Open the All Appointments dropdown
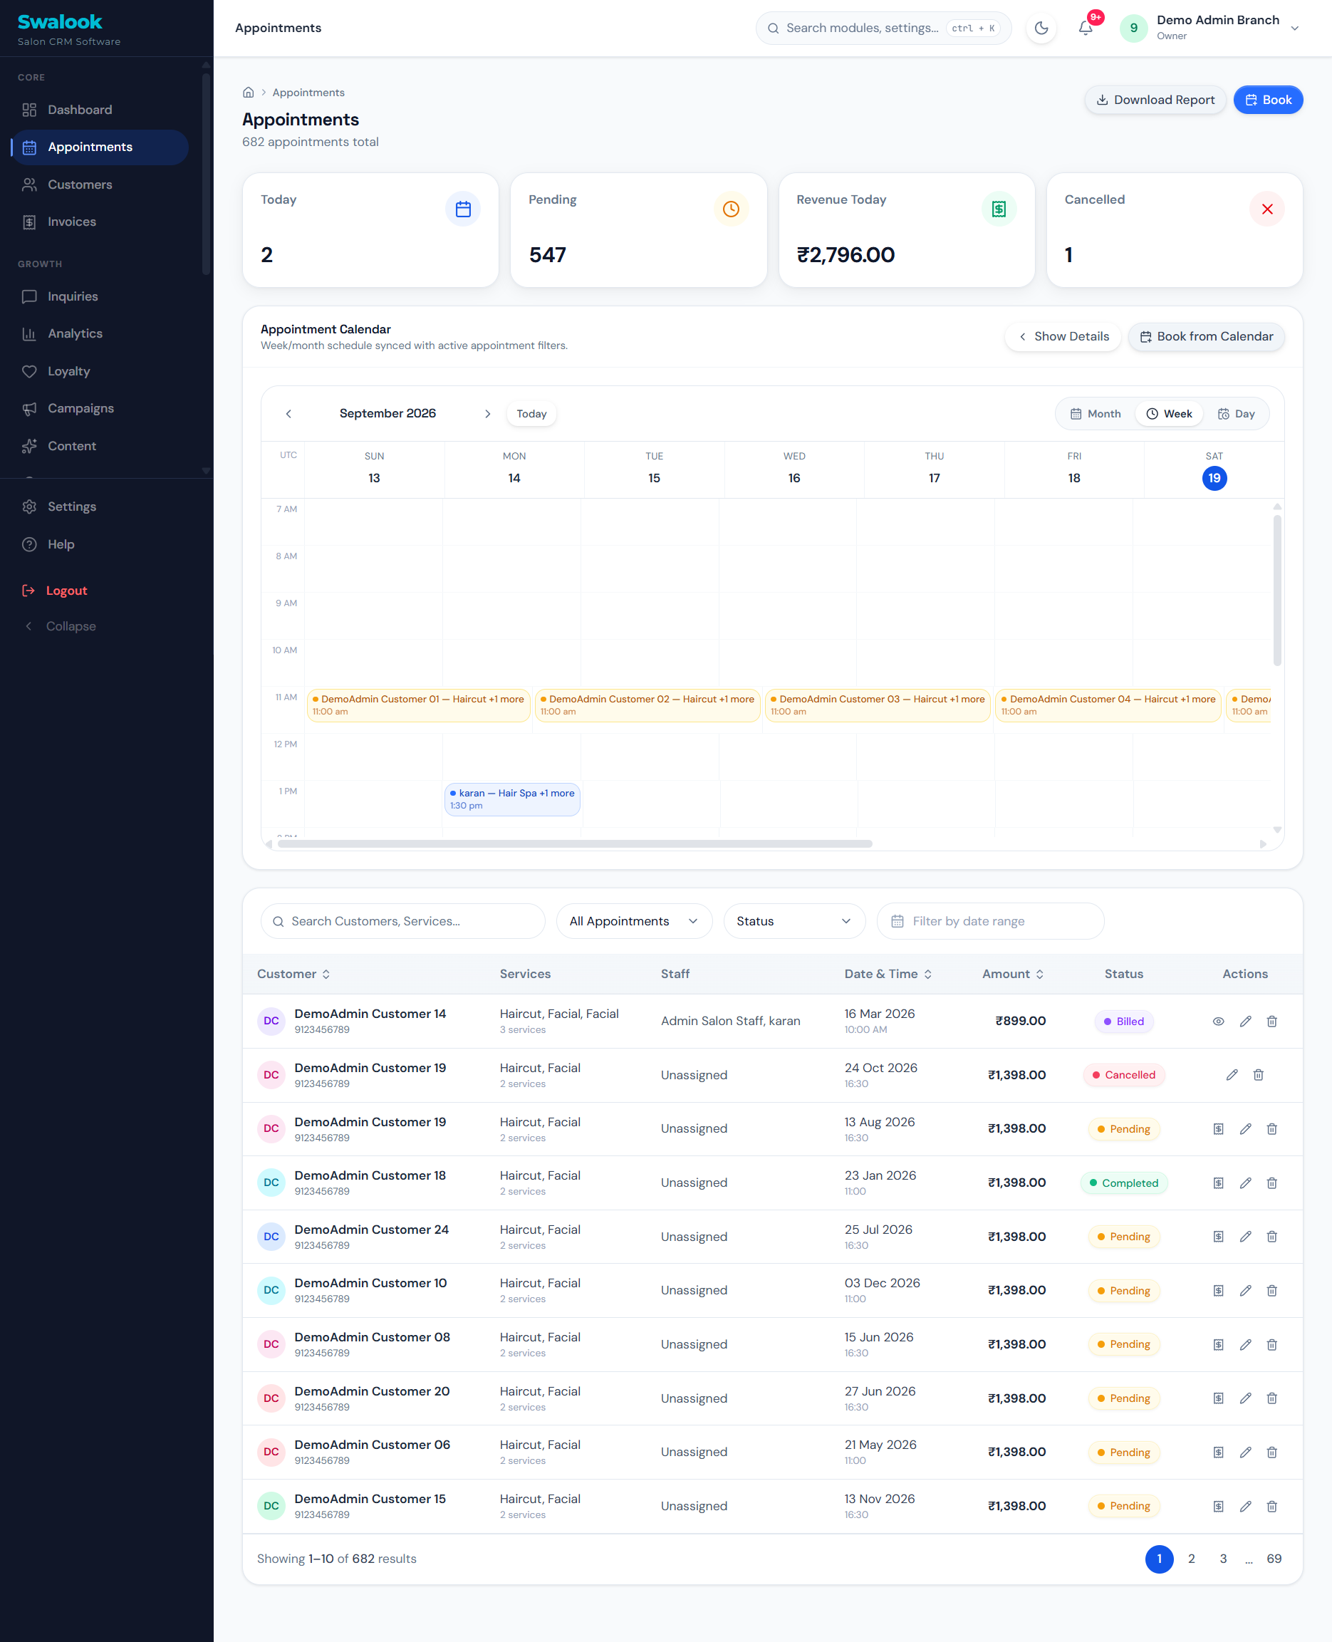 (634, 921)
